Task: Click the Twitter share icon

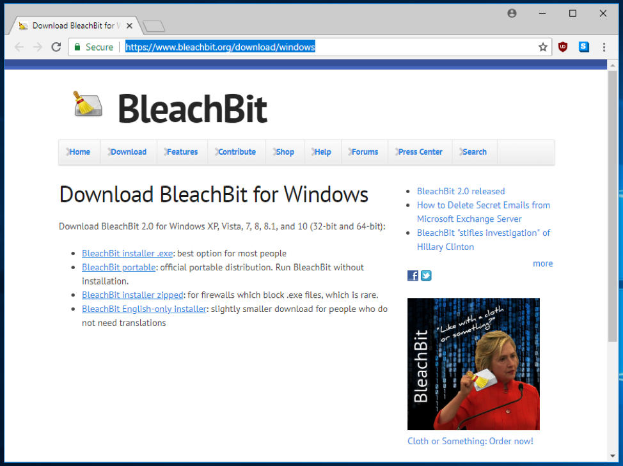Action: [x=426, y=276]
